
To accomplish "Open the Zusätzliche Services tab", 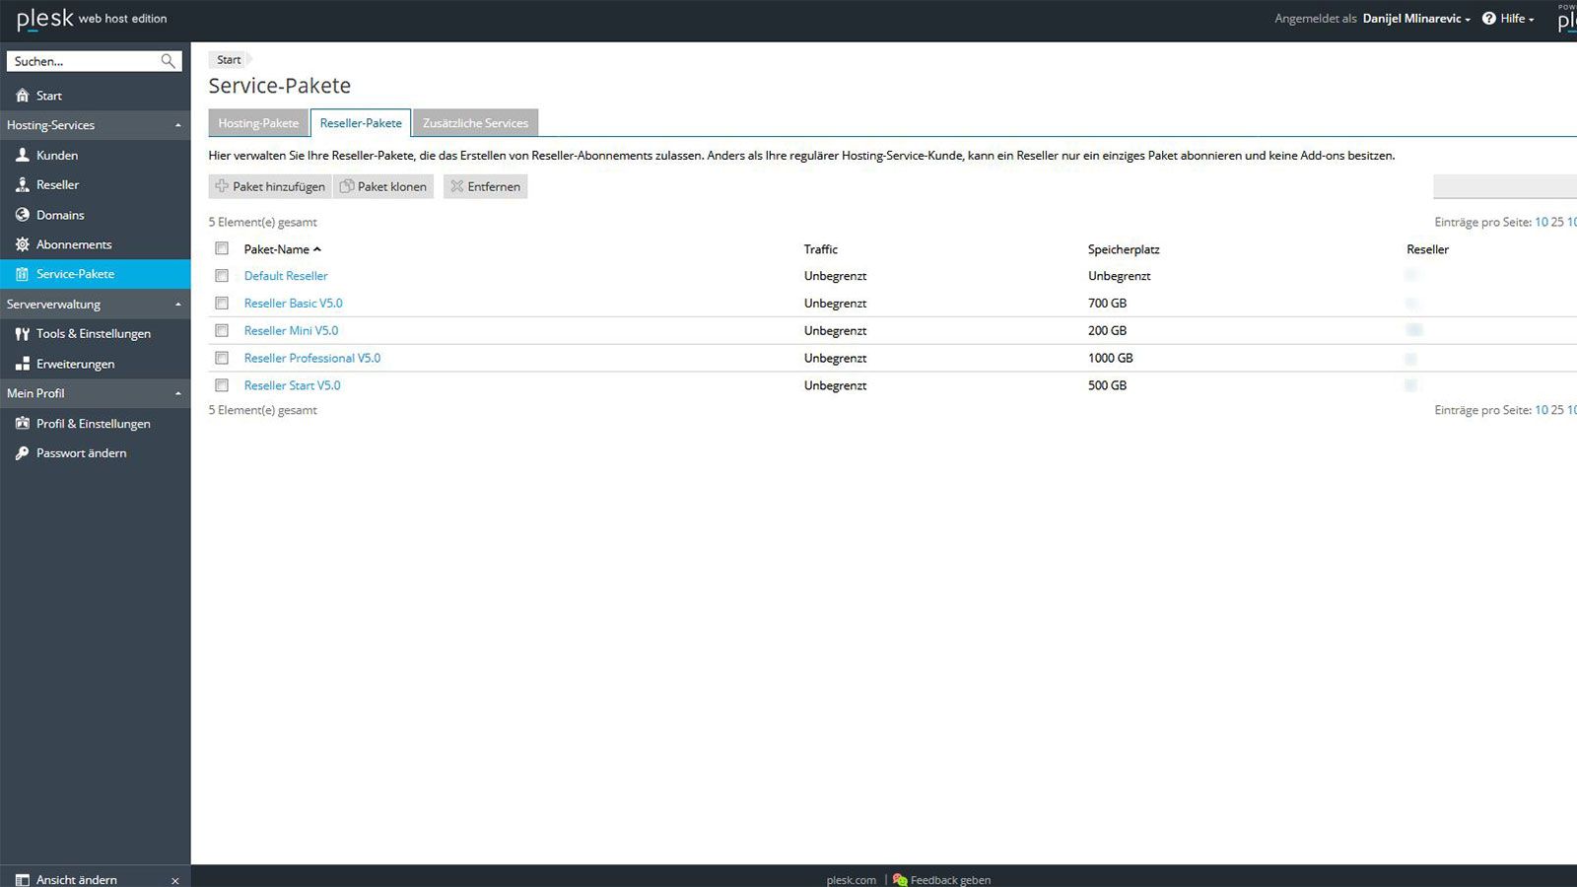I will coord(475,122).
